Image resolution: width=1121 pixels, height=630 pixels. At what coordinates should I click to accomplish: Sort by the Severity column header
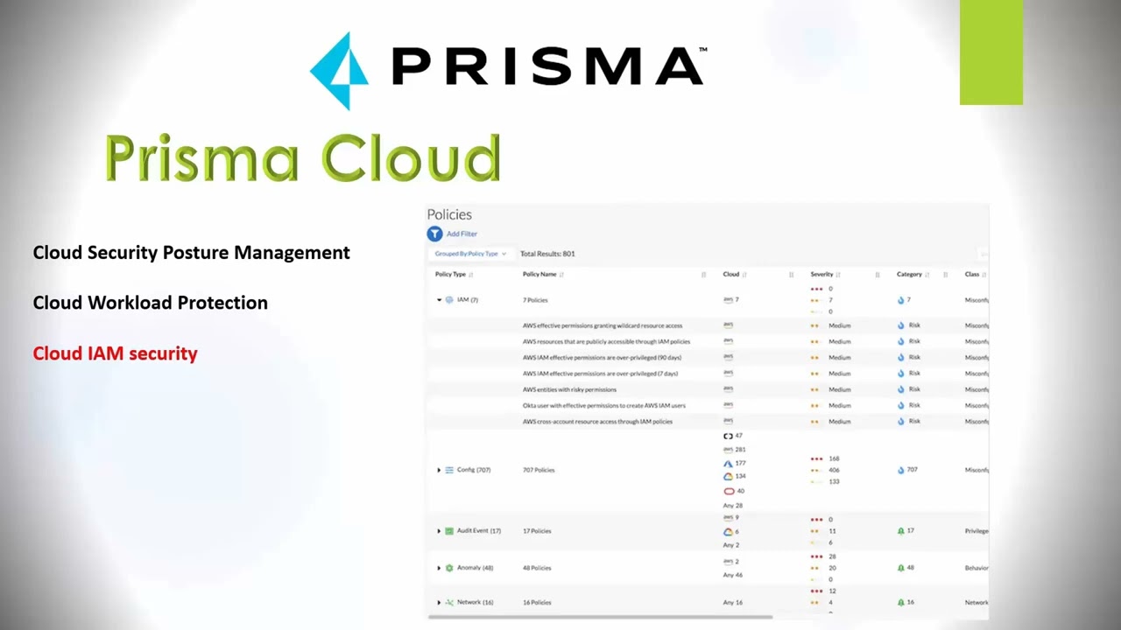[x=821, y=275]
